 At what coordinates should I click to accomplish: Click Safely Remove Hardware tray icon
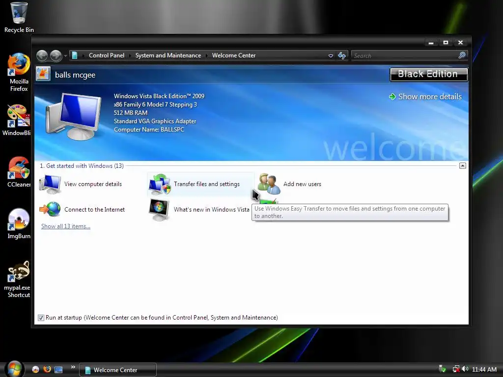click(443, 369)
